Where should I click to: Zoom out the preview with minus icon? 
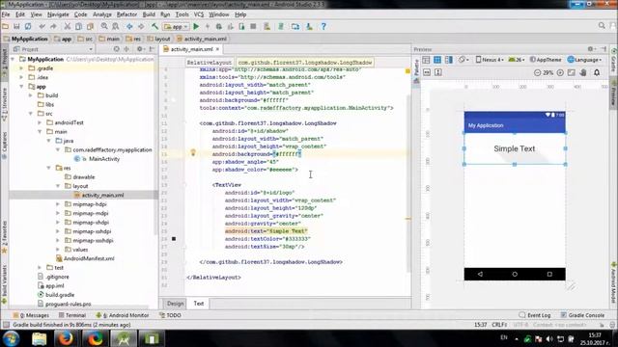click(x=537, y=73)
